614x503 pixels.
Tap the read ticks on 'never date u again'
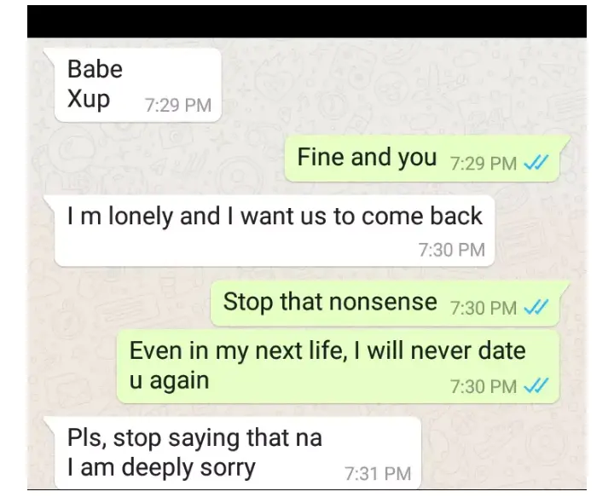536,386
